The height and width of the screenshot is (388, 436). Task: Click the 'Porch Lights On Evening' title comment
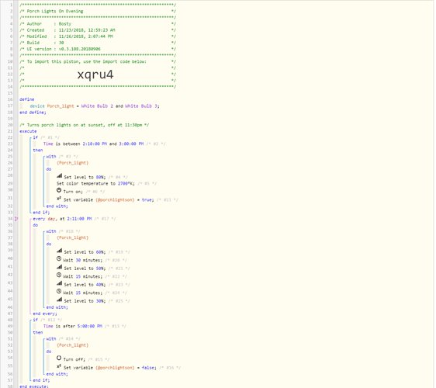point(55,11)
